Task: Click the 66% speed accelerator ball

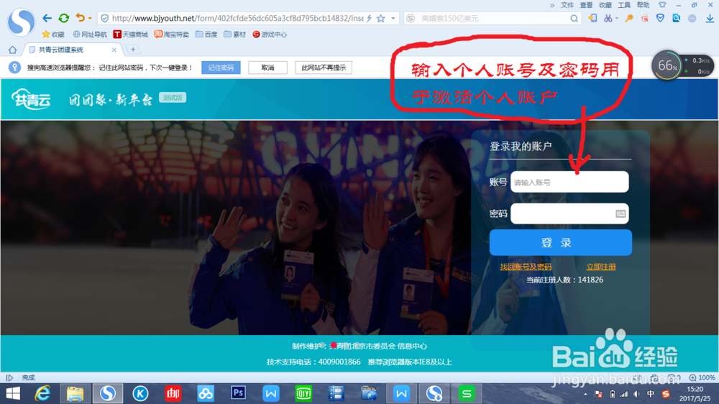Action: pos(667,65)
